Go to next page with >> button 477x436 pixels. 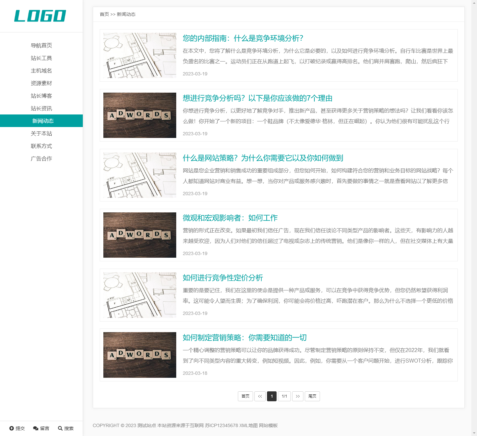point(298,396)
